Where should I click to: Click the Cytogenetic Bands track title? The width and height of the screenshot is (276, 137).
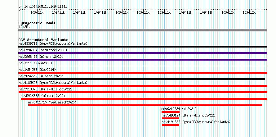pyautogui.click(x=37, y=23)
